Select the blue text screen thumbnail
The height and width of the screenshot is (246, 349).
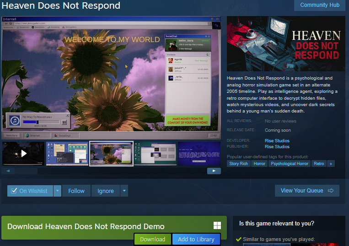tap(199, 154)
